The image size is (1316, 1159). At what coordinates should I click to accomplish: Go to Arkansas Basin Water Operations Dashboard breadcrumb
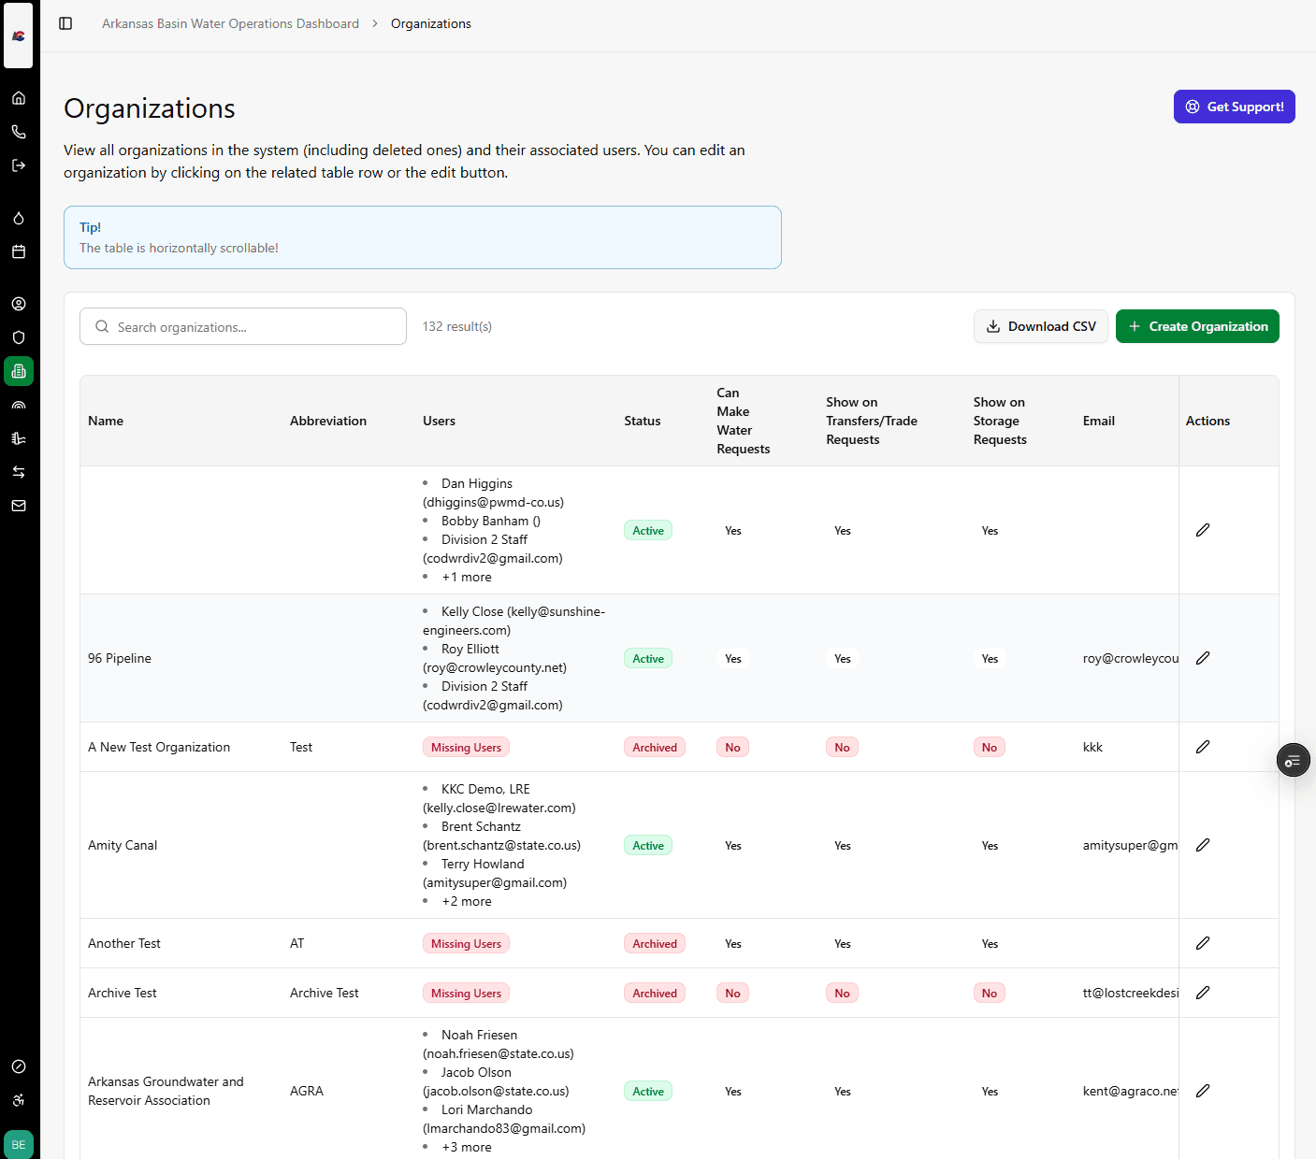[x=230, y=23]
